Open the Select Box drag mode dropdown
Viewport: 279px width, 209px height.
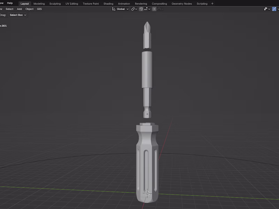[17, 15]
